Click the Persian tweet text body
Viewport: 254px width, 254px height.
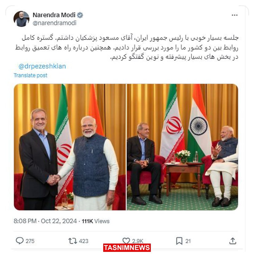[127, 48]
